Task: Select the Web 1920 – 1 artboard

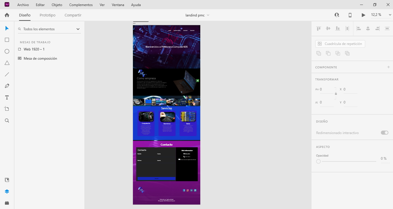Action: point(34,49)
